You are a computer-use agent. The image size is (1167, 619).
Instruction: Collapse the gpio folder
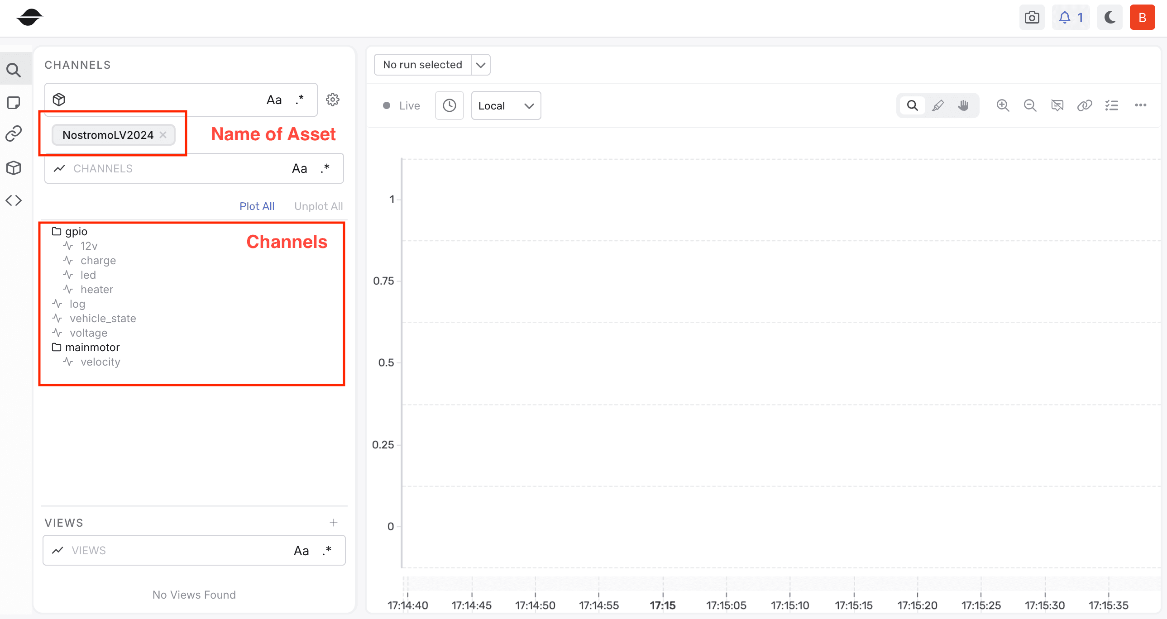[x=70, y=231]
